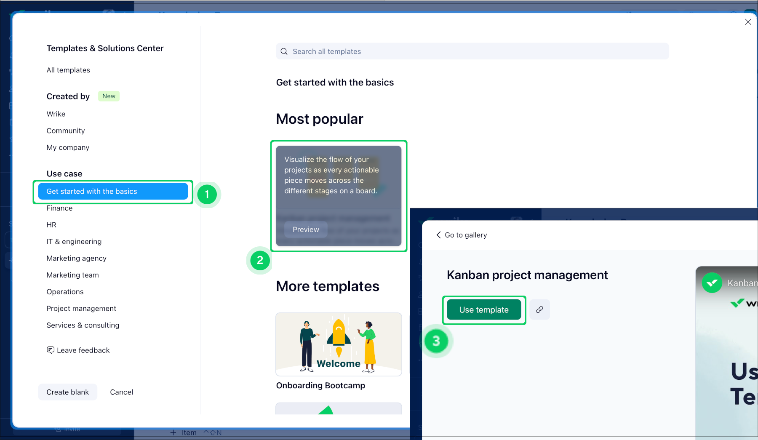758x440 pixels.
Task: Click the Kanban project management heading
Action: [x=527, y=275]
